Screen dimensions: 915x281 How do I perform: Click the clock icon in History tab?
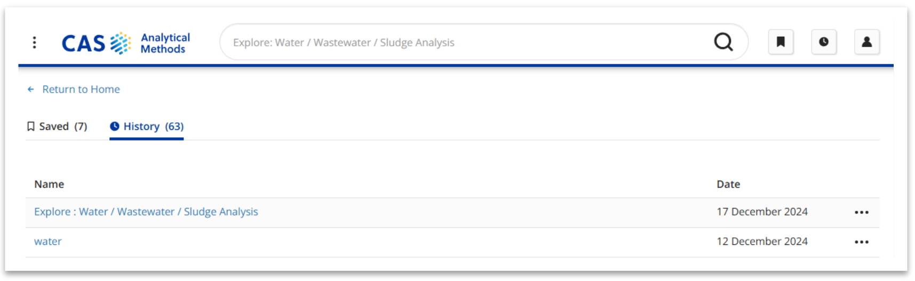click(x=115, y=126)
